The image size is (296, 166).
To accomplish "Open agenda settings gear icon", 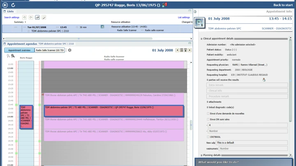I will pos(69,50).
